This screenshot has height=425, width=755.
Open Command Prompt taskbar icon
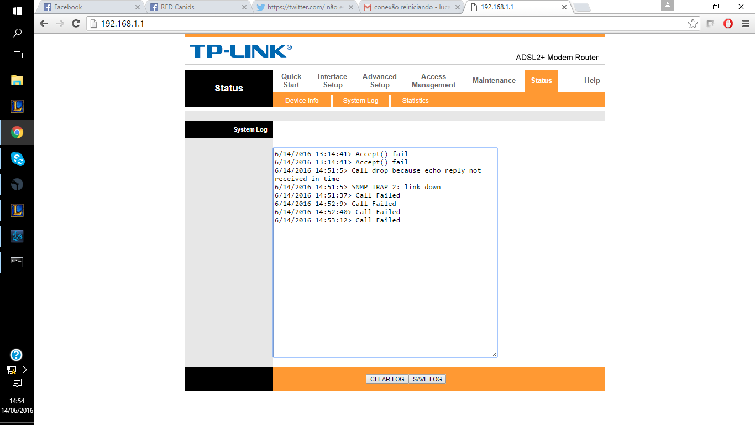[x=17, y=262]
